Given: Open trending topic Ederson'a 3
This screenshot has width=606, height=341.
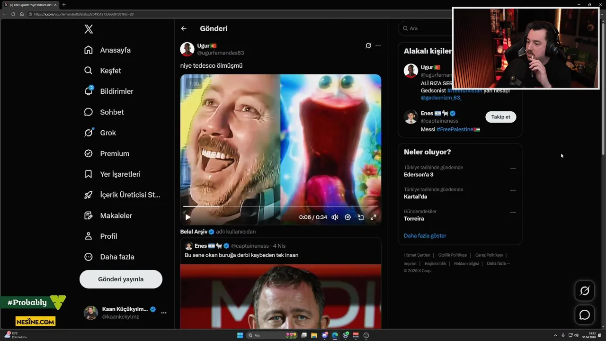Looking at the screenshot, I should 419,175.
